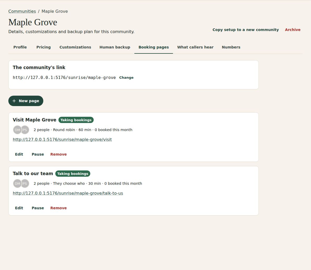Viewport: 311px width, 270px height.
Task: Open the Profile tab
Action: (x=20, y=47)
